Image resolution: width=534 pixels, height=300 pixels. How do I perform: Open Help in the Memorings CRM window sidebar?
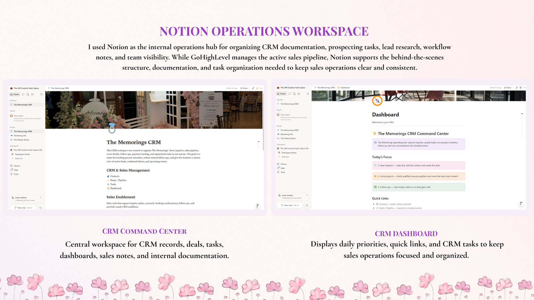14,170
